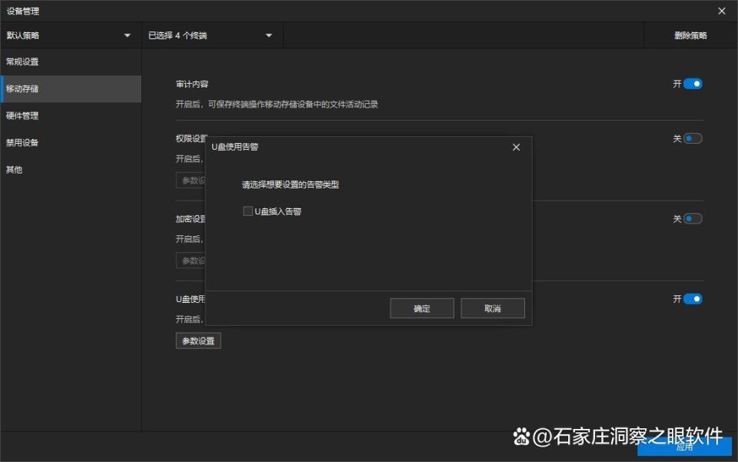
Task: Click the 审计内容 heading text
Action: tap(192, 85)
